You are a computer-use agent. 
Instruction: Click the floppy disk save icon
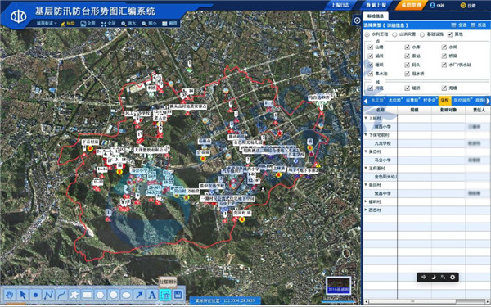[x=178, y=295]
